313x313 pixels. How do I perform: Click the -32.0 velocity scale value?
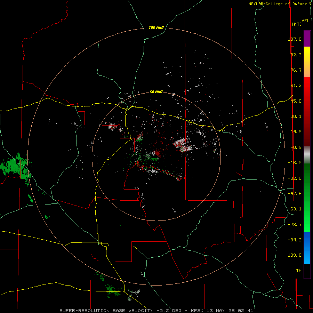tap(295, 178)
